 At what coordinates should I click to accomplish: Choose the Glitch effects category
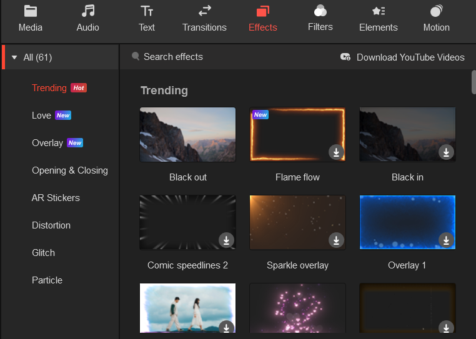coord(43,253)
